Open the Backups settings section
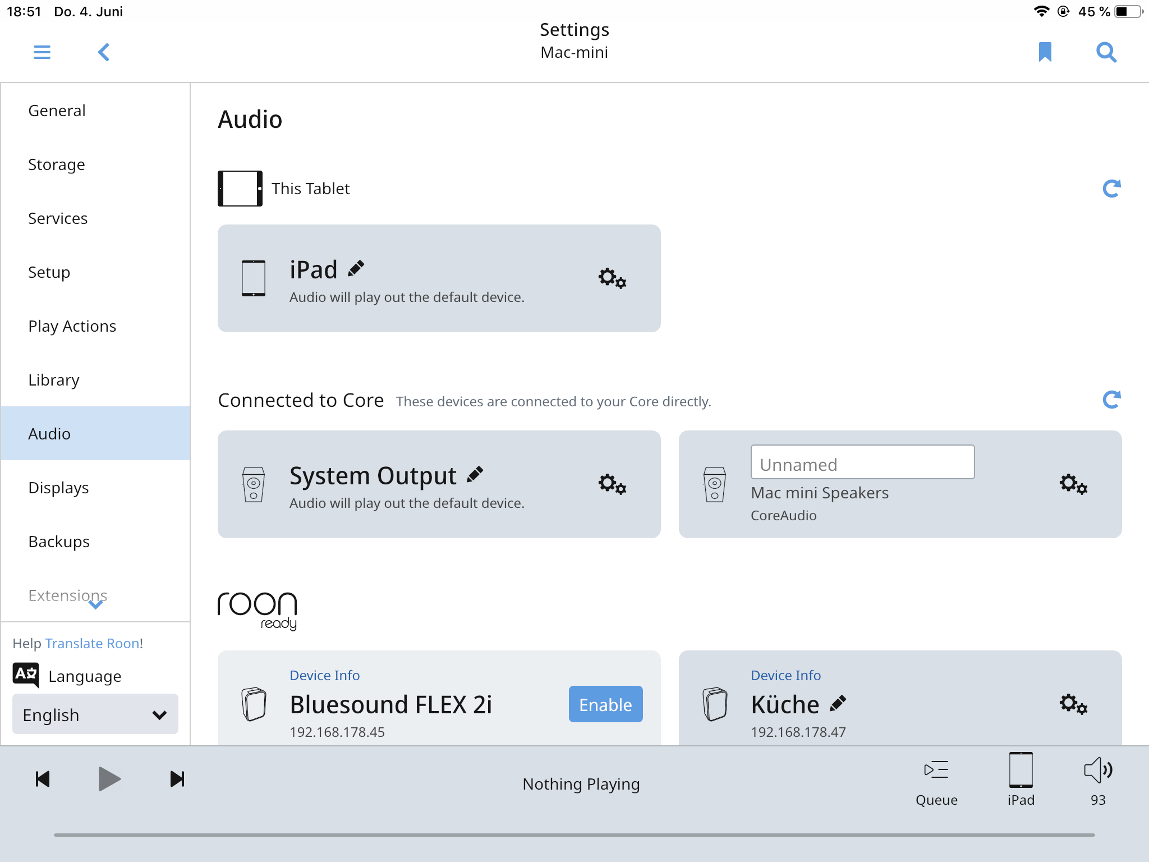Viewport: 1149px width, 862px height. [x=95, y=542]
